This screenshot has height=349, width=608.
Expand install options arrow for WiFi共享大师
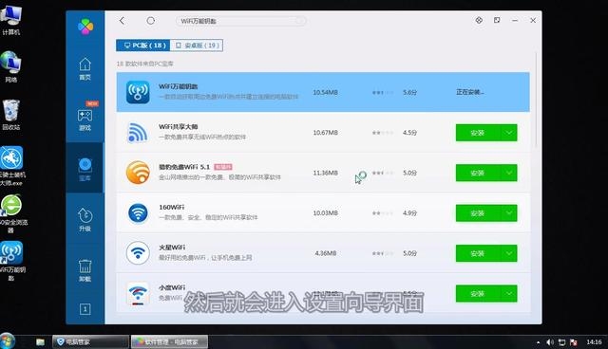pos(509,133)
